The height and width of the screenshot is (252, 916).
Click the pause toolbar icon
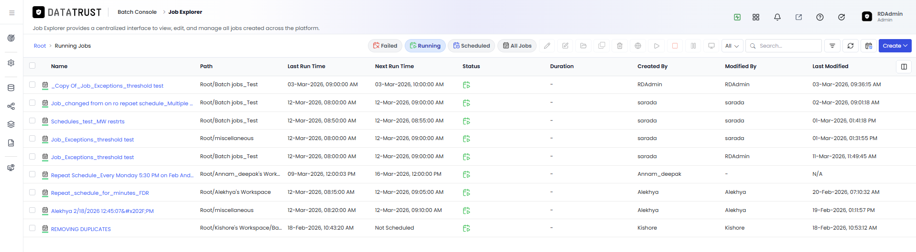(x=693, y=46)
